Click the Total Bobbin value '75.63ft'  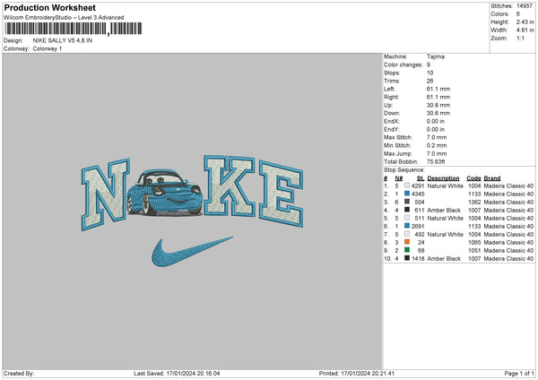(436, 161)
